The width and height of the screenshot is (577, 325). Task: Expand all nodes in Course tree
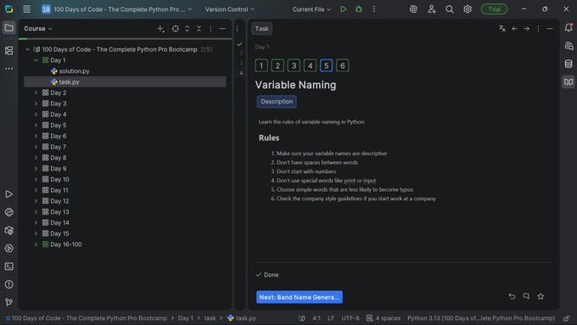click(188, 29)
